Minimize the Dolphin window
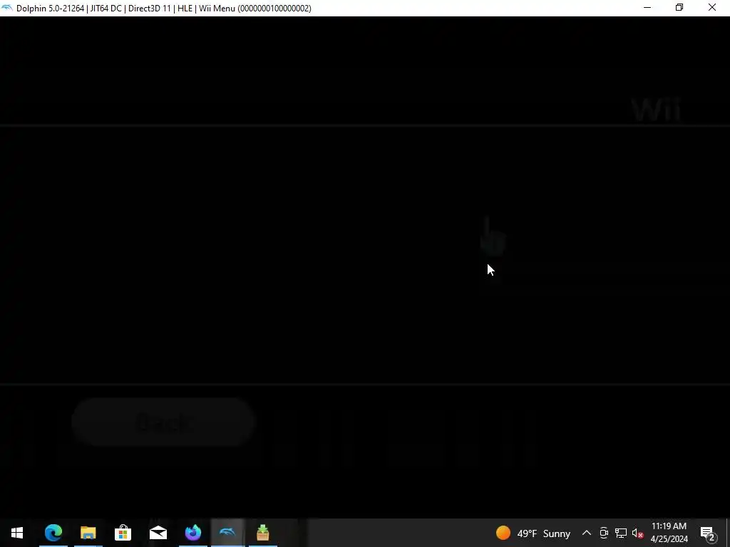 point(647,8)
